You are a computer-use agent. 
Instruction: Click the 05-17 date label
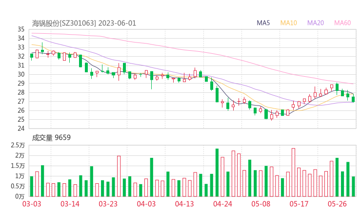(299, 204)
